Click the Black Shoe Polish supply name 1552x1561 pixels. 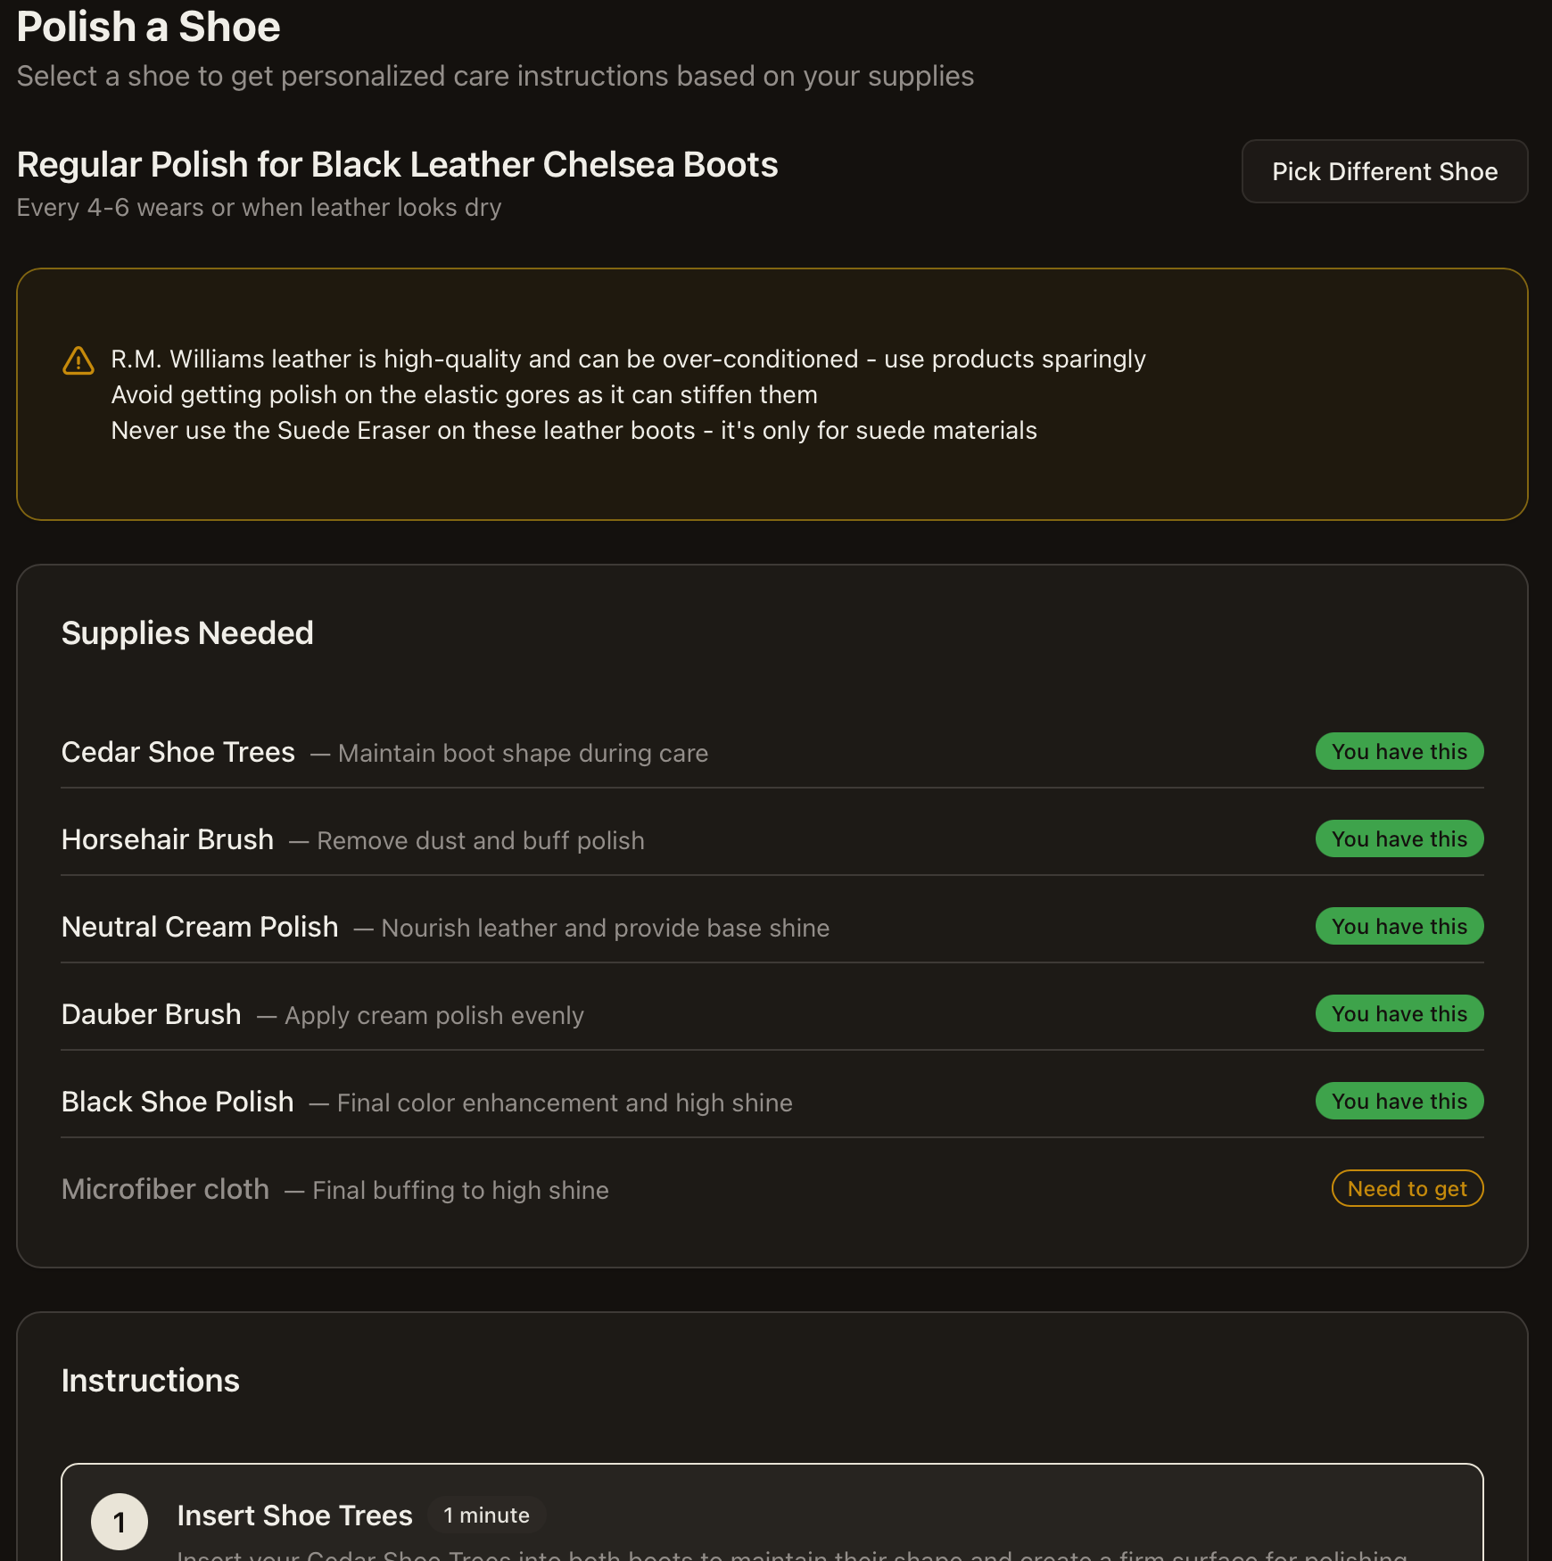tap(177, 1102)
